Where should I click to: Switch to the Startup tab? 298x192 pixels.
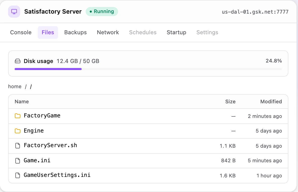click(176, 33)
